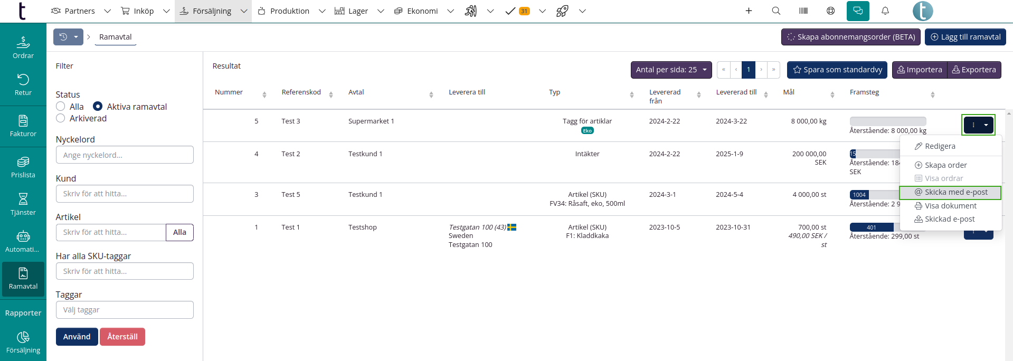1013x361 pixels.
Task: Open Automation sidebar item
Action: click(23, 242)
